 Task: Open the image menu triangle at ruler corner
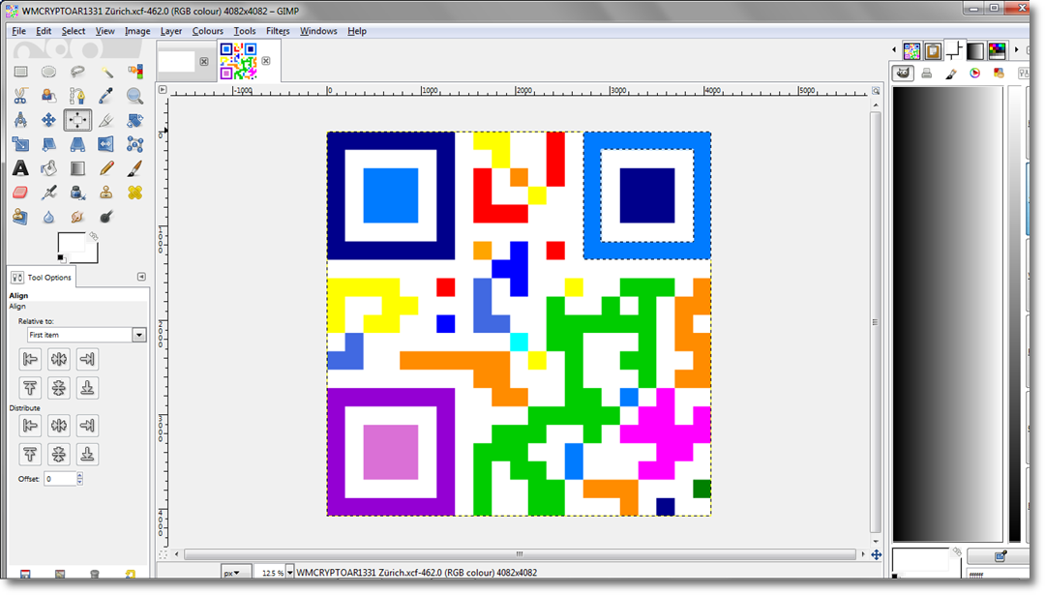162,89
